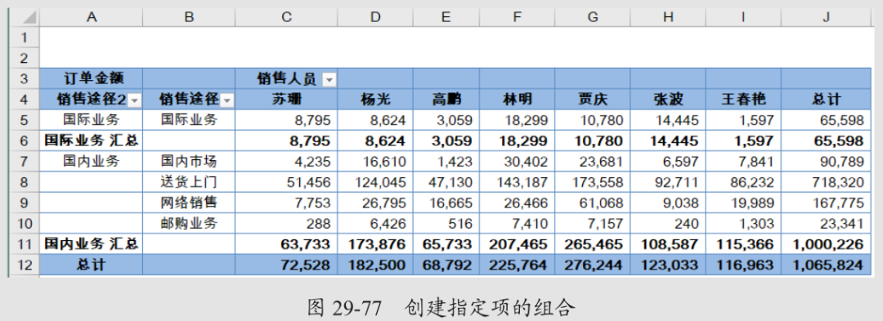Open the 销售途径2 filter dropdown
Screen dimensions: 883x321
tap(134, 100)
